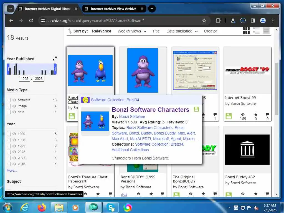Open Windows Explorer folder on taskbar
284x213 pixels.
[x=59, y=207]
